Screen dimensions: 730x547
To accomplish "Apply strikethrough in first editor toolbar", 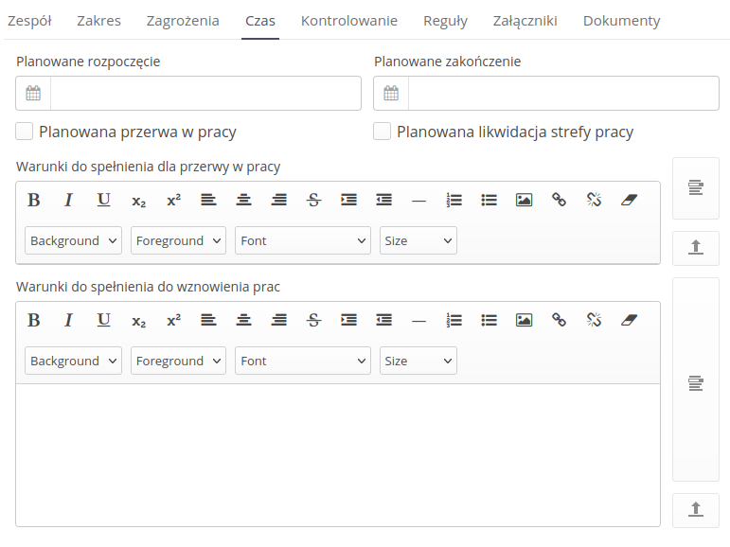I will [x=314, y=200].
